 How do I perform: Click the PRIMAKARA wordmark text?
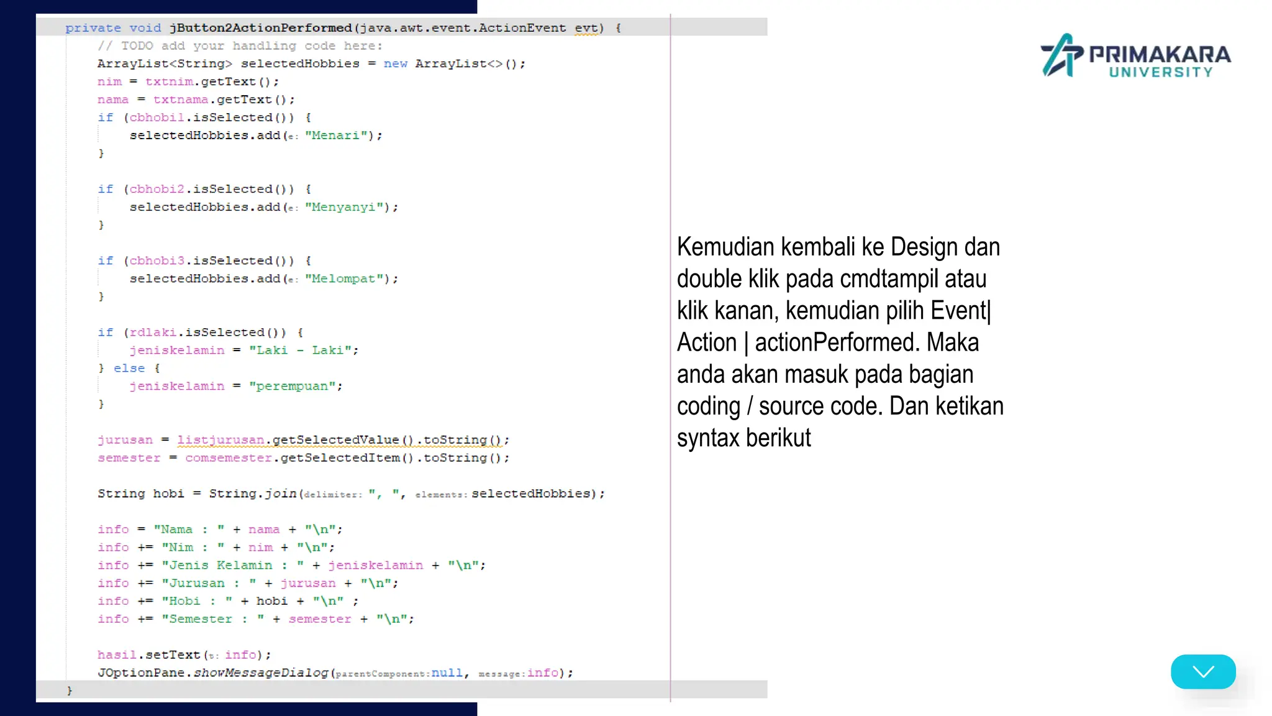[x=1160, y=54]
